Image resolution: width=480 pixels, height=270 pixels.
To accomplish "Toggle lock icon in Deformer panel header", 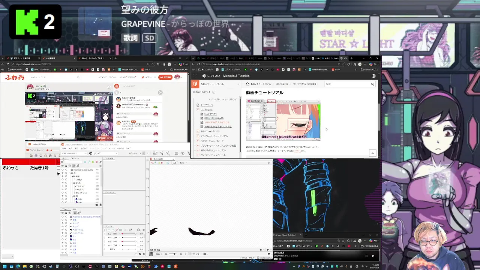I will pyautogui.click(x=66, y=213).
